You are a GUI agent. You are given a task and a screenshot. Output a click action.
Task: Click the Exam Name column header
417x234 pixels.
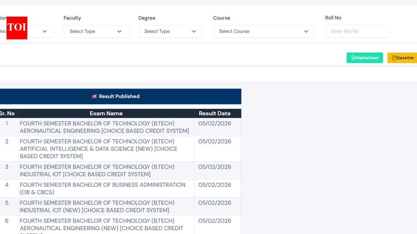(106, 113)
